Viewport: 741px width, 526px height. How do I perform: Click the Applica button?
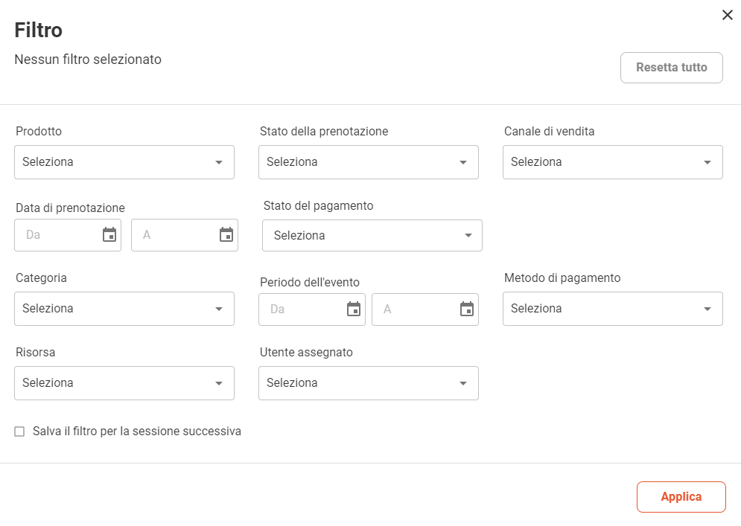coord(681,497)
